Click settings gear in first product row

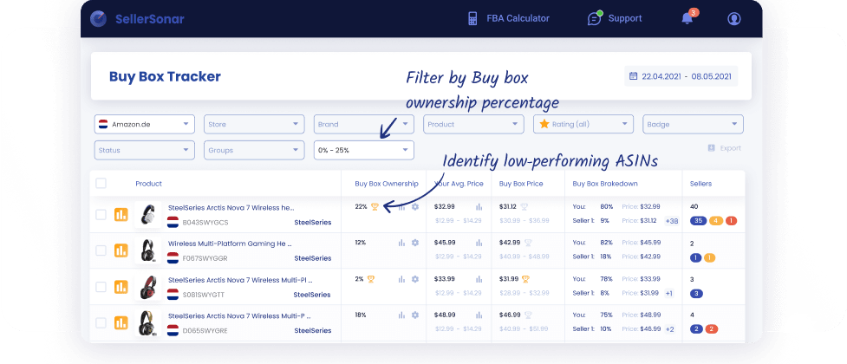(415, 207)
